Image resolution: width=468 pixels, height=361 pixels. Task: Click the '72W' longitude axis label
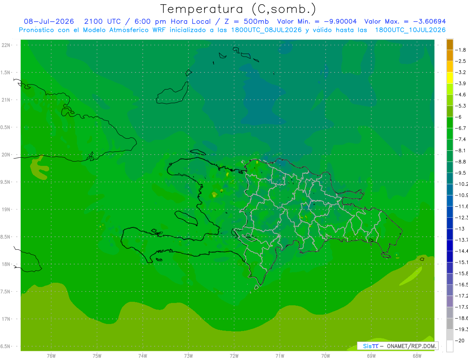click(x=234, y=356)
